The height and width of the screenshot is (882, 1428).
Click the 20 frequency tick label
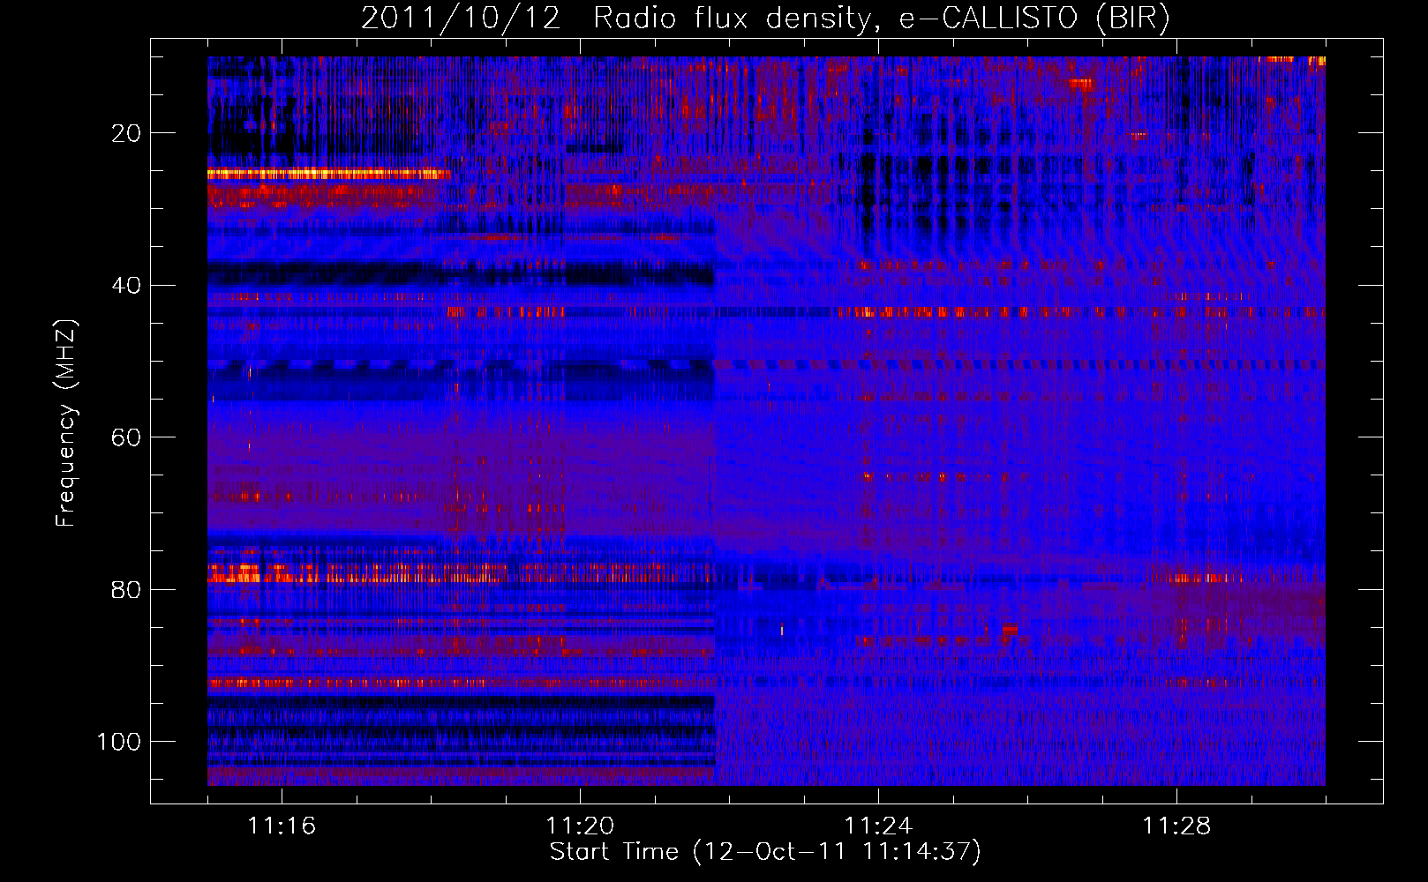click(126, 133)
